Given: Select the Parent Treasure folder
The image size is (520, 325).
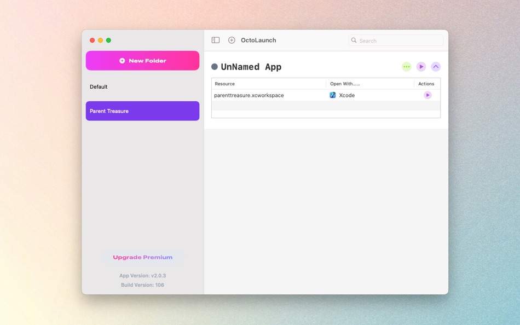Looking at the screenshot, I should (143, 111).
